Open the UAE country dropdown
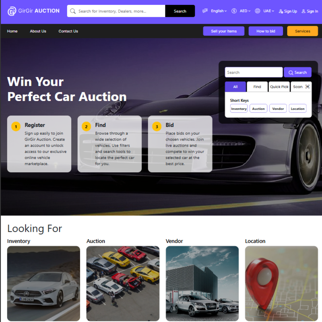The width and height of the screenshot is (322, 322). click(x=268, y=11)
